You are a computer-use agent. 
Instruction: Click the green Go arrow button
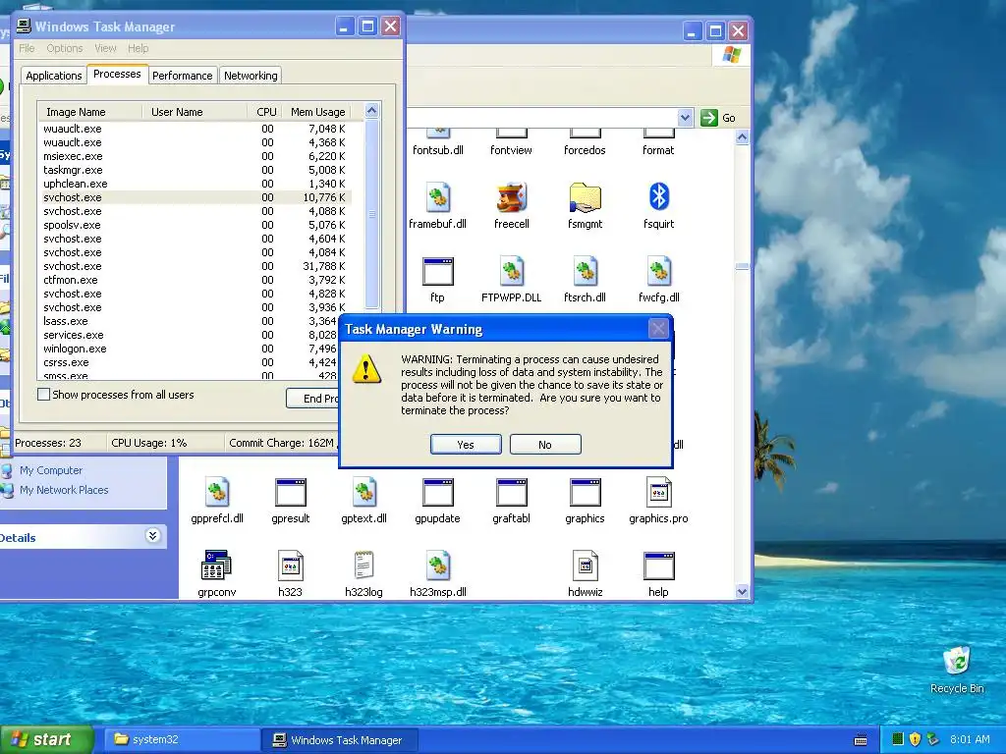(x=709, y=118)
